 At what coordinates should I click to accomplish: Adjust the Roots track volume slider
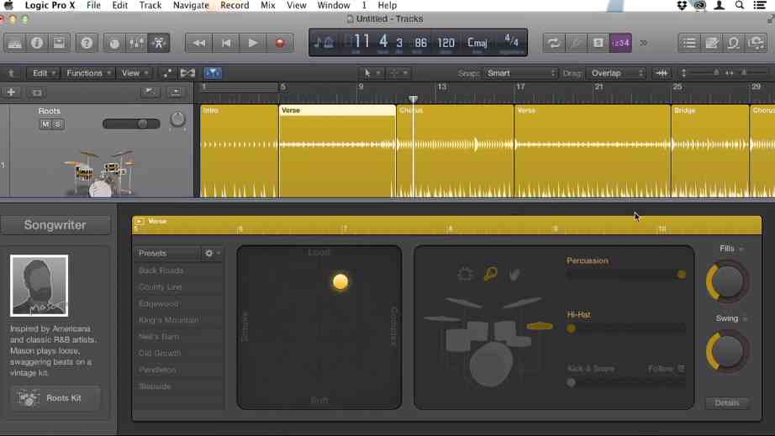tap(131, 123)
